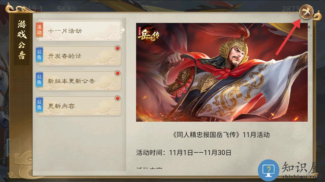
Task: Click the red unread dot on 开发者的话
Action: (x=117, y=48)
